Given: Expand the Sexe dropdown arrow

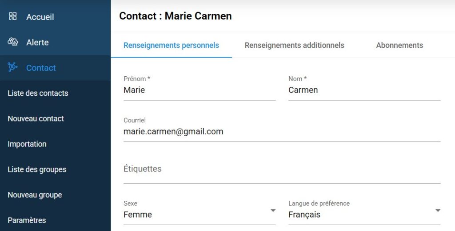Looking at the screenshot, I should click(x=273, y=211).
